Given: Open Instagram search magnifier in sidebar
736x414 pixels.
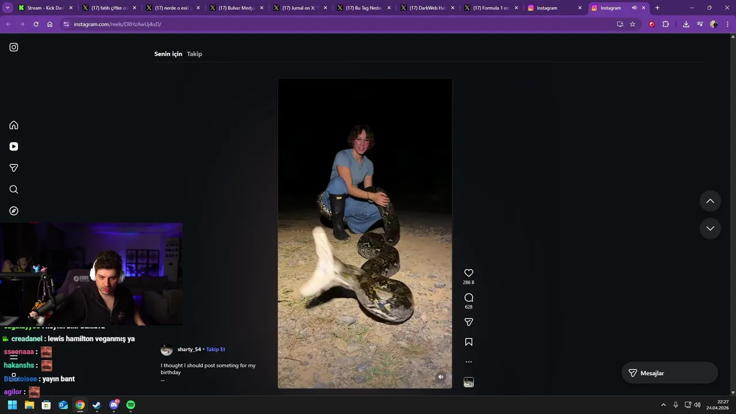Looking at the screenshot, I should point(14,189).
